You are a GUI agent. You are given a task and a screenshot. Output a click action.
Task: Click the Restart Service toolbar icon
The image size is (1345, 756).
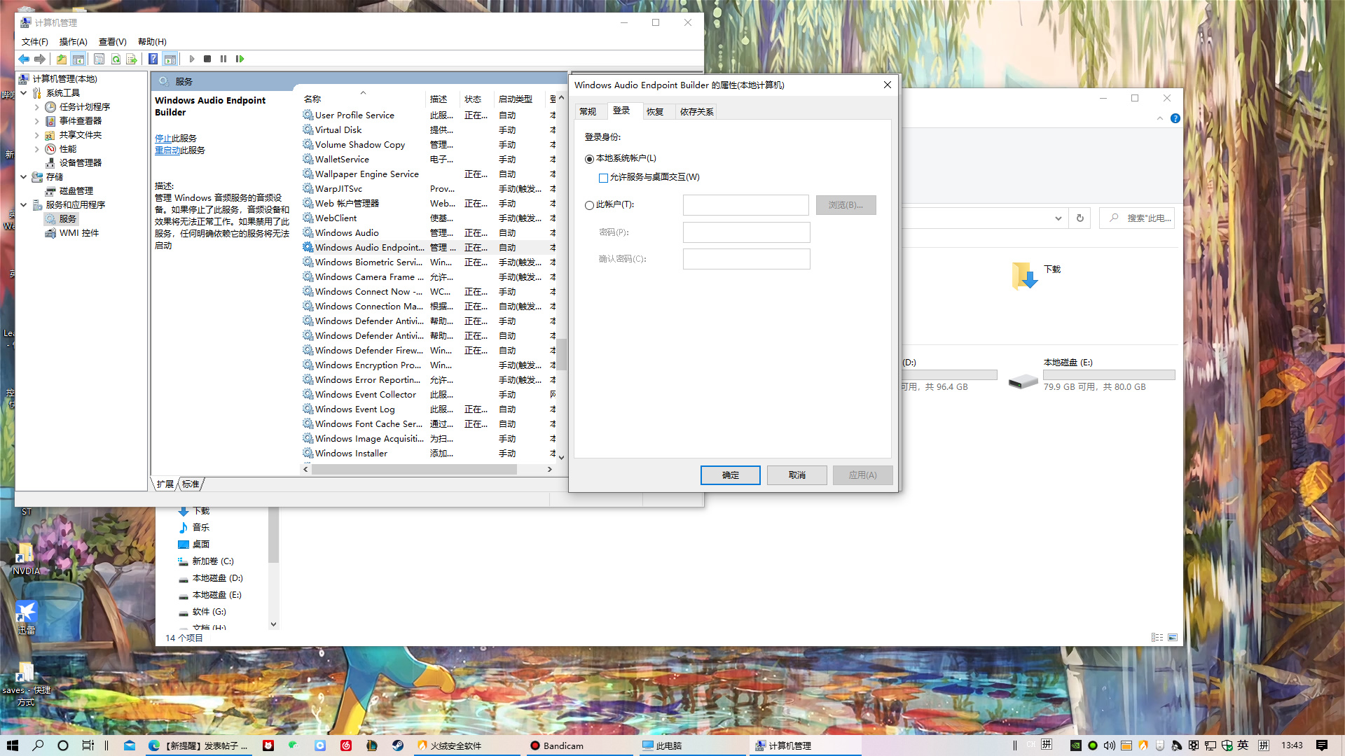tap(240, 59)
